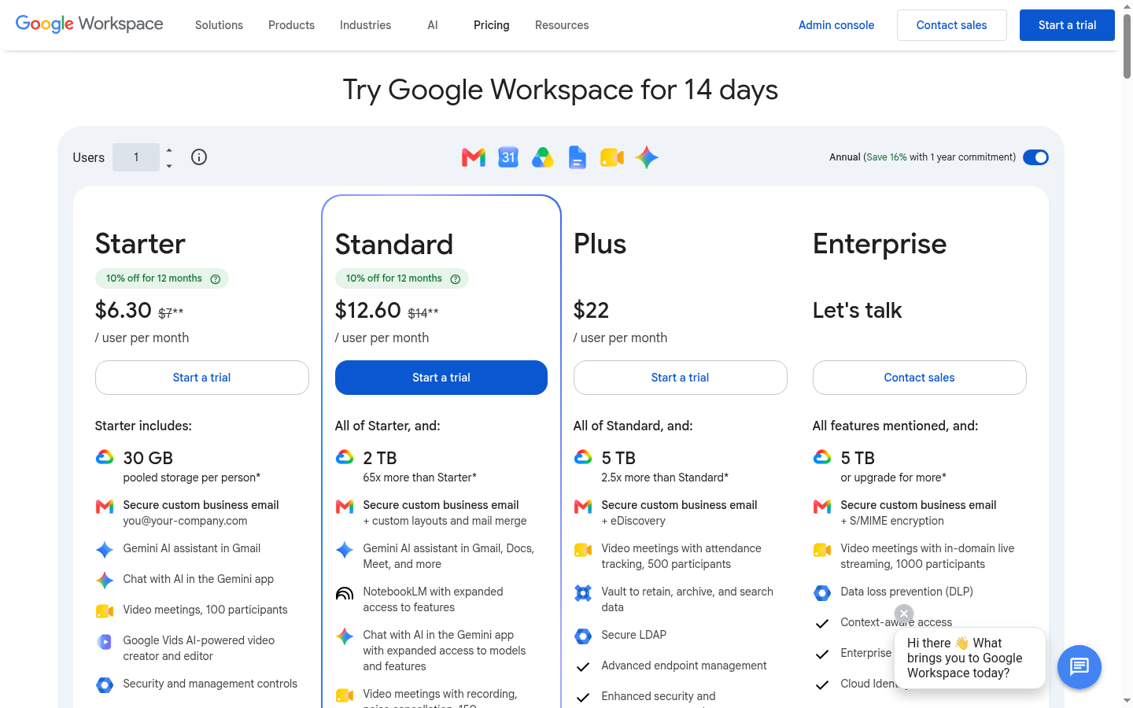This screenshot has width=1133, height=708.
Task: Click the 'Advanced endpoint management' feature text
Action: [684, 666]
